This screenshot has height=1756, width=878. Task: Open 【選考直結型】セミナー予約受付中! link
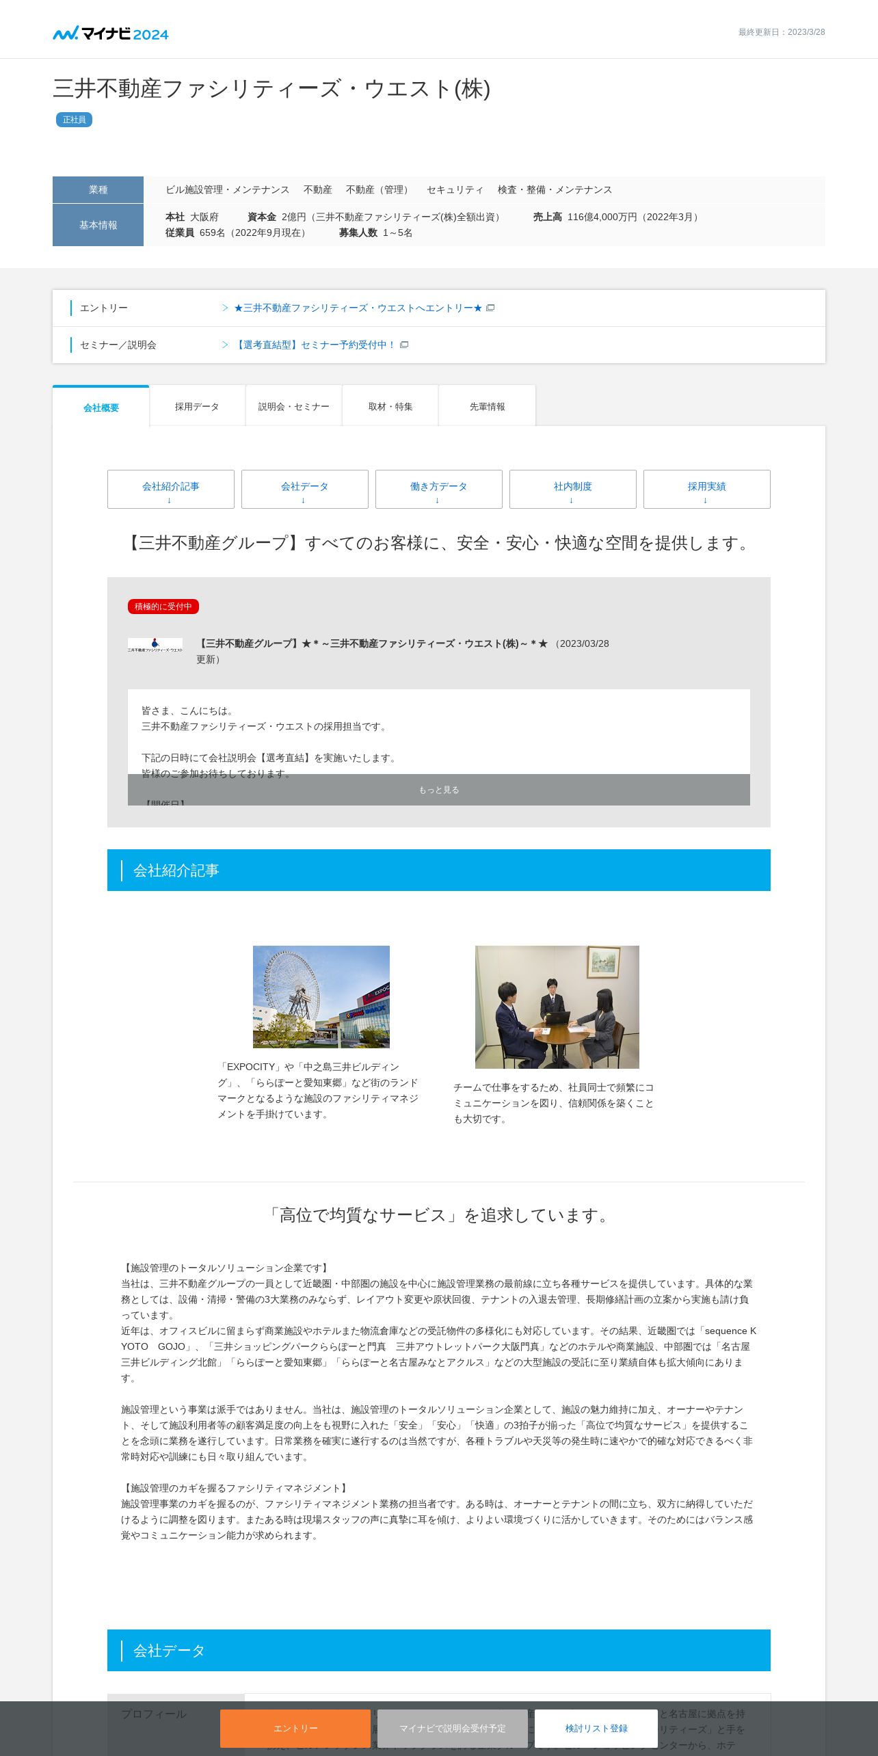[315, 345]
